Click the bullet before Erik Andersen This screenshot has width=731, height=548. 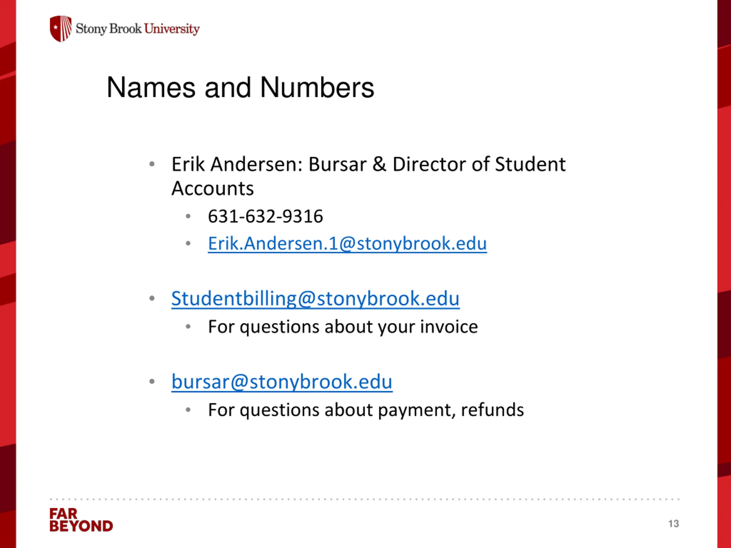[152, 164]
